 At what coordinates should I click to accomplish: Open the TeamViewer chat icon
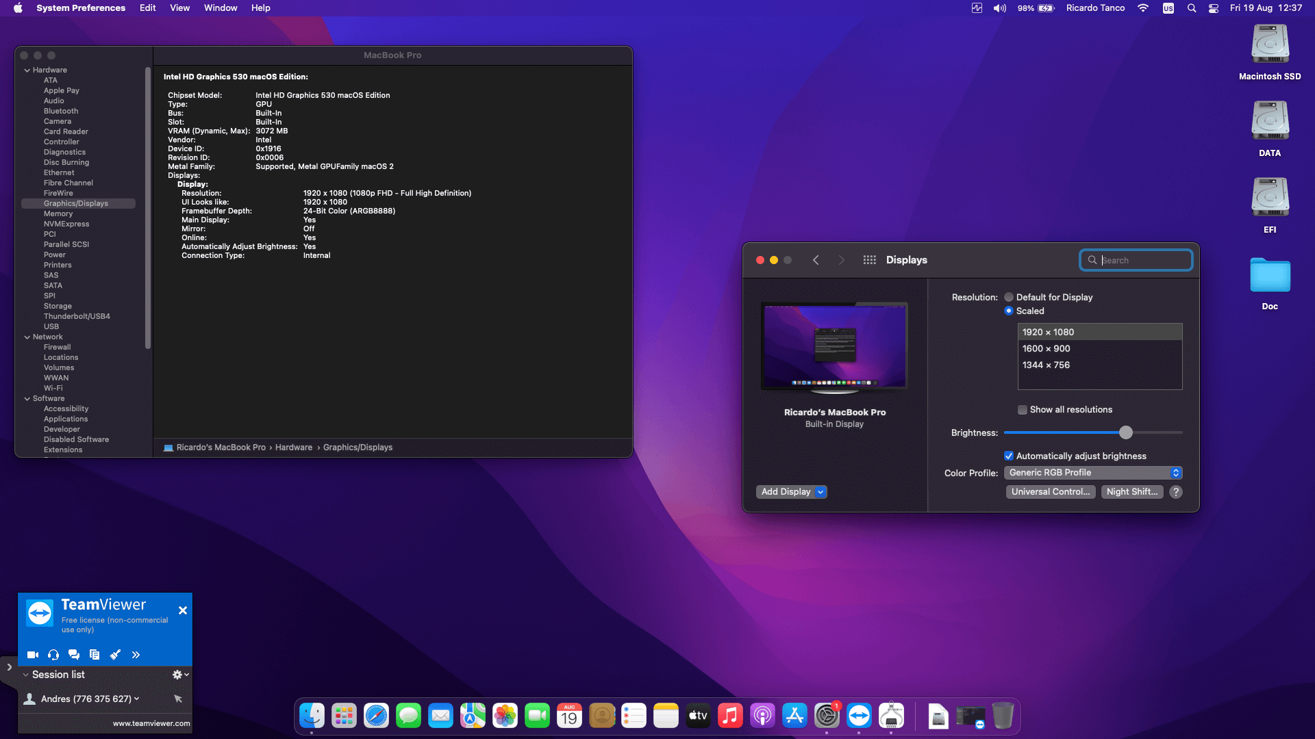point(74,655)
